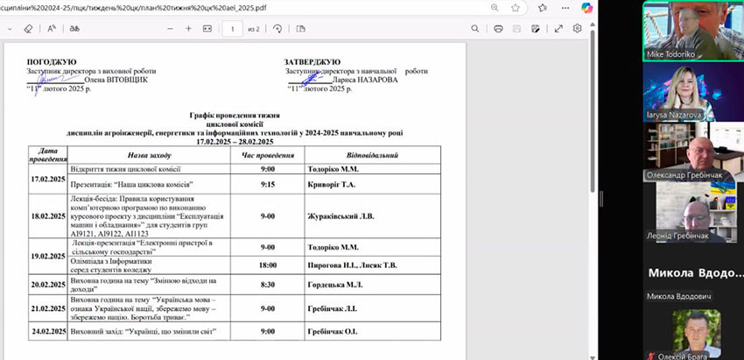Click the page number input field
Image resolution: width=744 pixels, height=360 pixels.
[233, 28]
